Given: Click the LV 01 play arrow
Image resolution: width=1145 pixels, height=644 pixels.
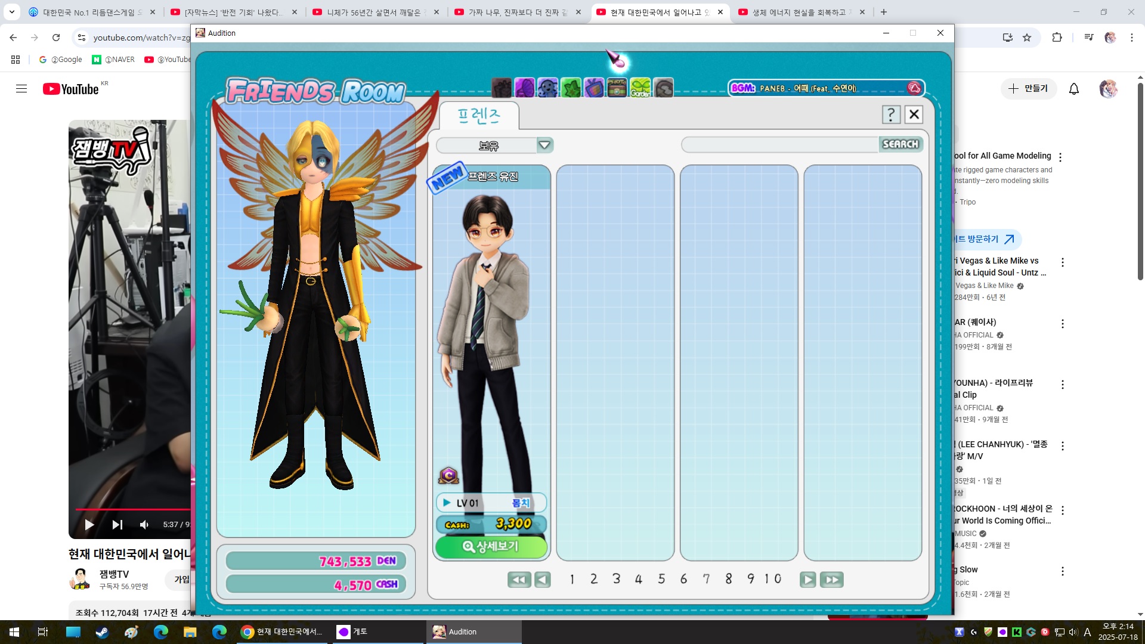Looking at the screenshot, I should tap(447, 503).
